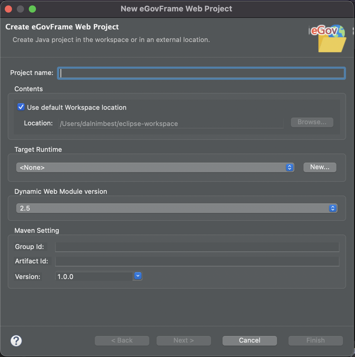The height and width of the screenshot is (357, 355).
Task: Click the Maven Setting group label
Action: coord(37,230)
